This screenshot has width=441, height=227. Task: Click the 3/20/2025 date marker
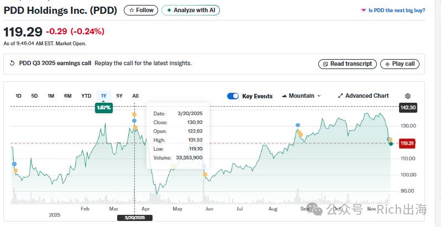[x=135, y=218]
